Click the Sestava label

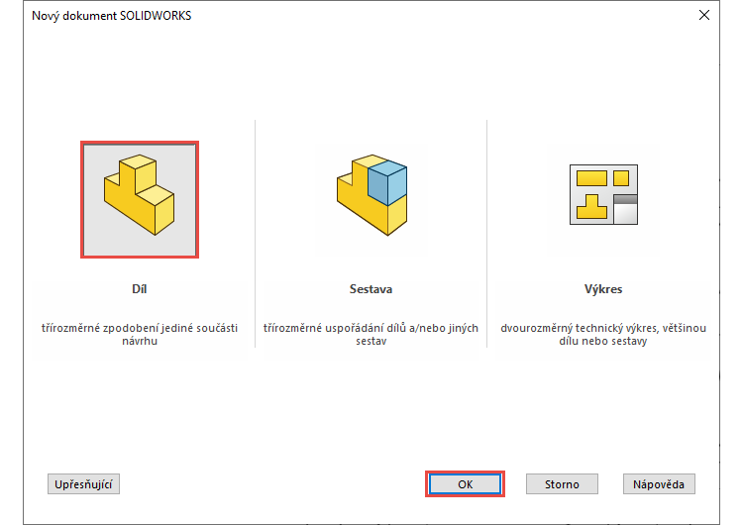[371, 289]
